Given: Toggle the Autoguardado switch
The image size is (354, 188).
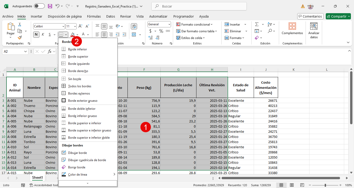Looking at the screenshot, I should click(39, 6).
